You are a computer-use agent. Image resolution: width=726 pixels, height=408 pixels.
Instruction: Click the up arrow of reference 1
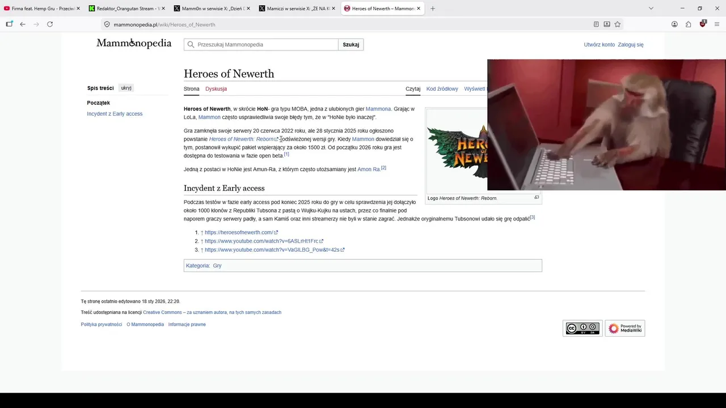(202, 232)
